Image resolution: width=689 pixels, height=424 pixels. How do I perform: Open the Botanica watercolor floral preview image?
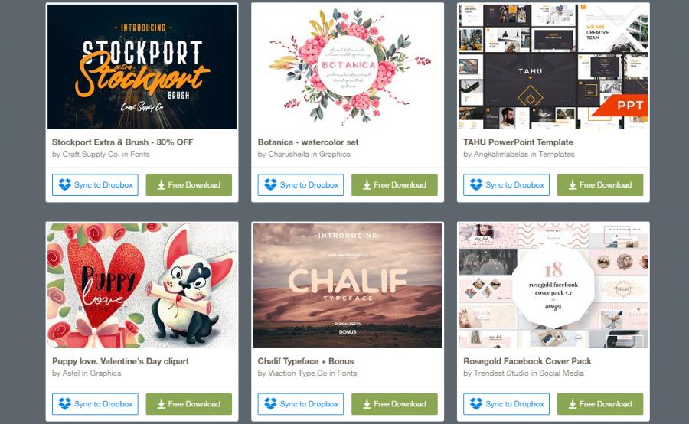348,67
